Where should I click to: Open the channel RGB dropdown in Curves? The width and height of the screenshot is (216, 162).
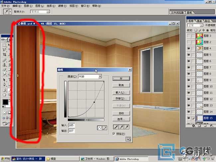[x=90, y=76]
